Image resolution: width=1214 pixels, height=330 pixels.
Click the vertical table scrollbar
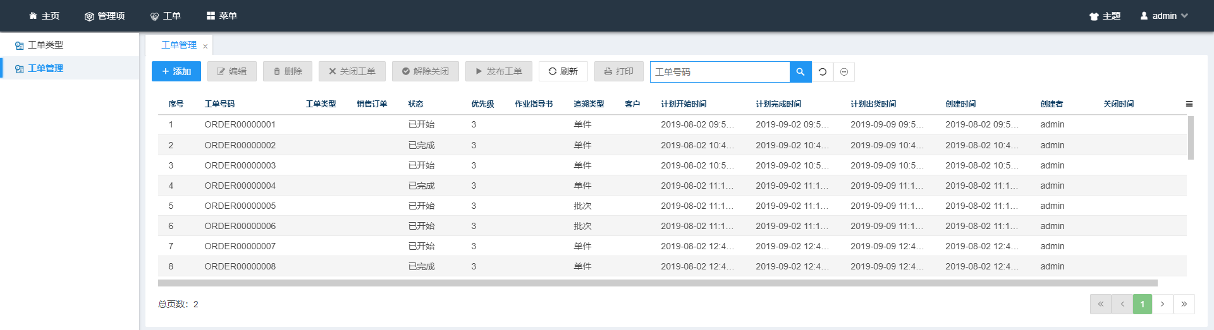click(1191, 138)
